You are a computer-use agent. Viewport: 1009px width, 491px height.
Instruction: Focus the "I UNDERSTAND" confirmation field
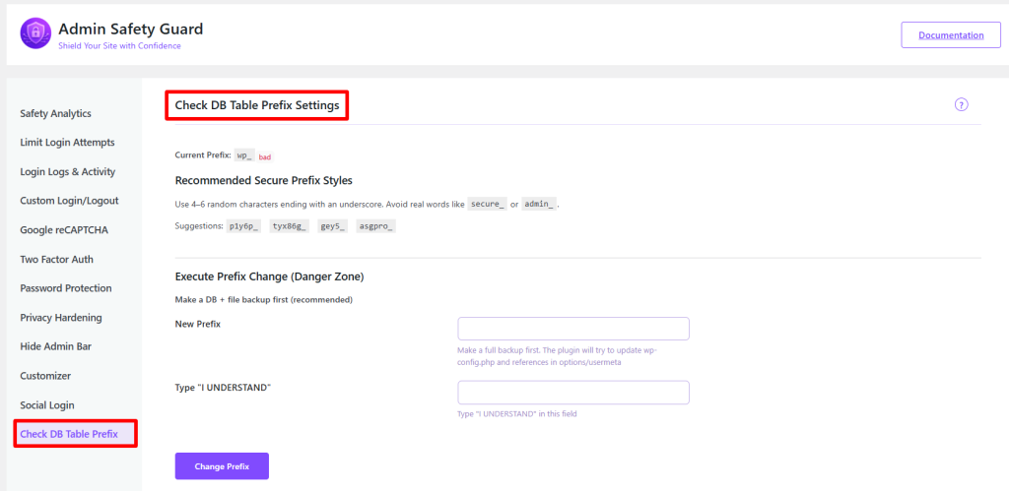click(x=572, y=393)
